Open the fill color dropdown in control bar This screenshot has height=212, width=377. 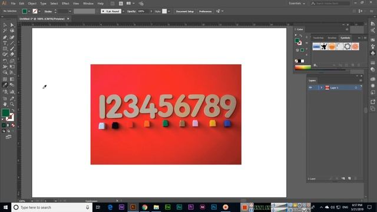coord(29,11)
